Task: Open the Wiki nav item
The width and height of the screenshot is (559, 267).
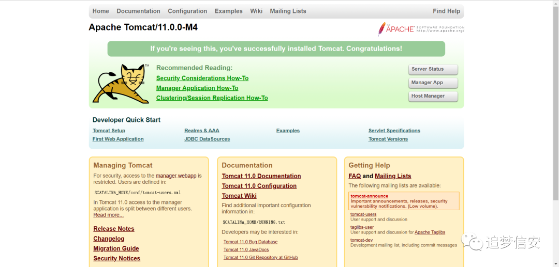Action: [x=256, y=11]
